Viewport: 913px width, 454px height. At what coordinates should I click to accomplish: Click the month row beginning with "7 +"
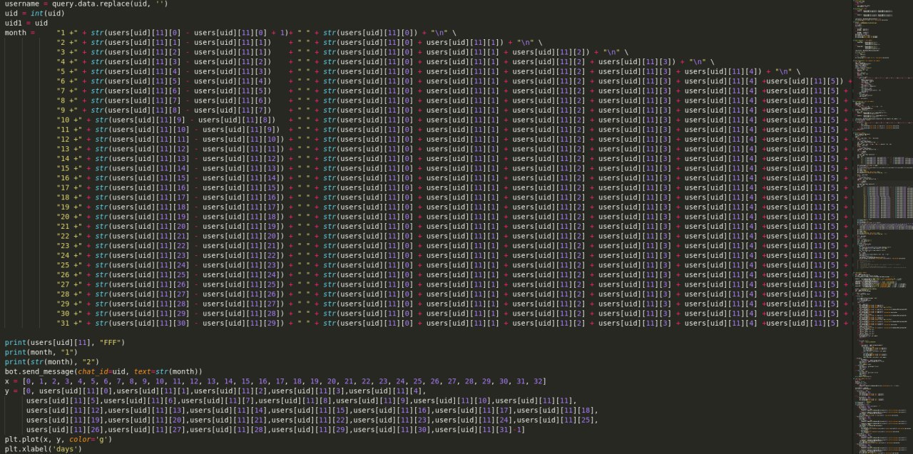[453, 91]
